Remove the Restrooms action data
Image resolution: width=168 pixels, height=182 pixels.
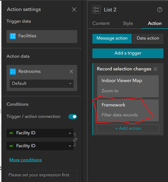click(71, 71)
